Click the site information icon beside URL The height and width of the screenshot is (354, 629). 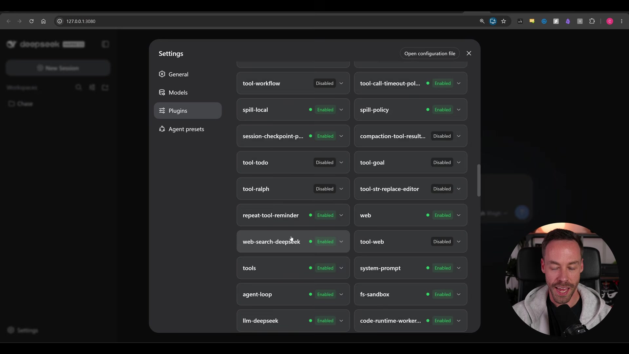tap(60, 21)
